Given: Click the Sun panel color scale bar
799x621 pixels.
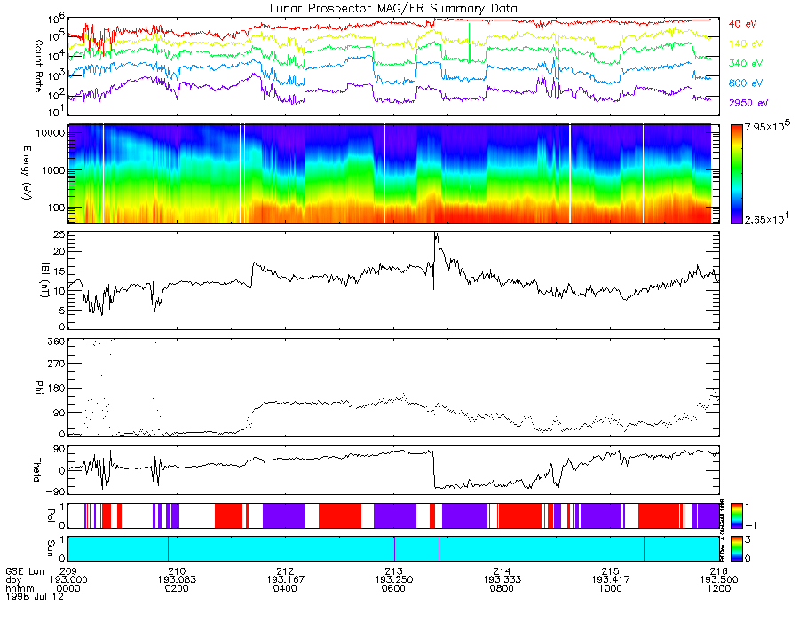Looking at the screenshot, I should 737,548.
